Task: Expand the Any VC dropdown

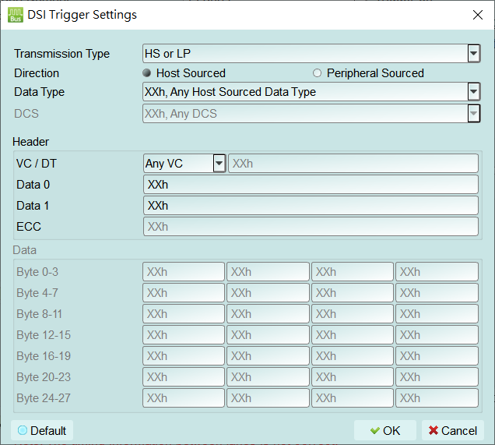Action: 219,164
